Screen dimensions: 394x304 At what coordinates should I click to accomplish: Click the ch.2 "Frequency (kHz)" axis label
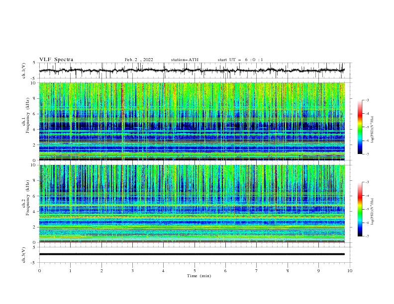pyautogui.click(x=28, y=197)
